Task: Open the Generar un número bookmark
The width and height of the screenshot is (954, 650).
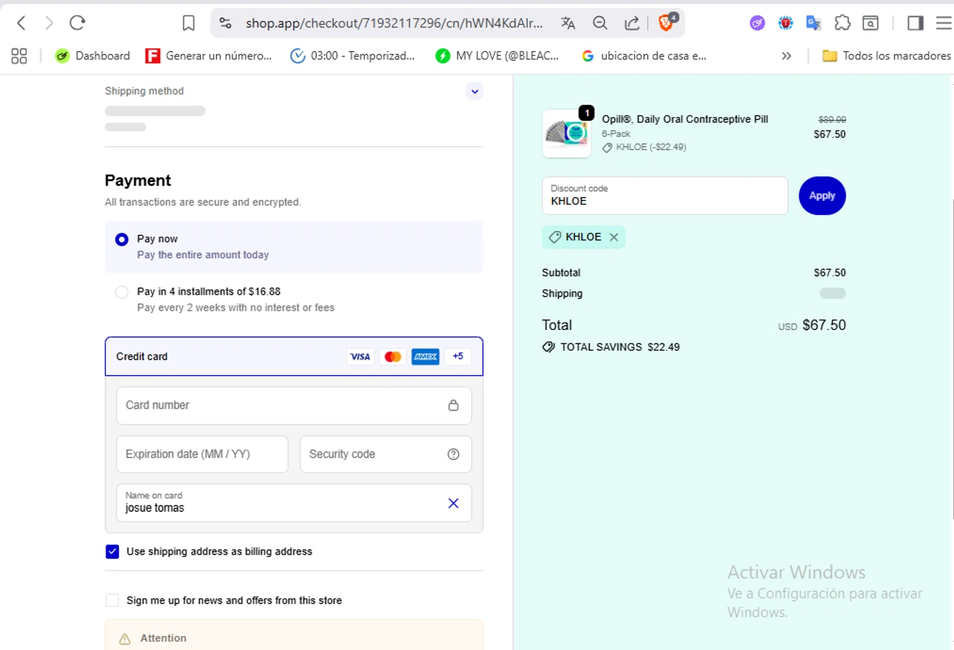Action: click(x=209, y=56)
